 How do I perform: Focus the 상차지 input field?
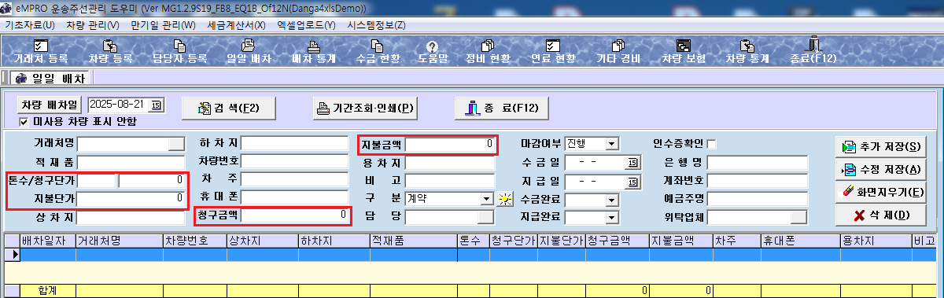point(131,217)
